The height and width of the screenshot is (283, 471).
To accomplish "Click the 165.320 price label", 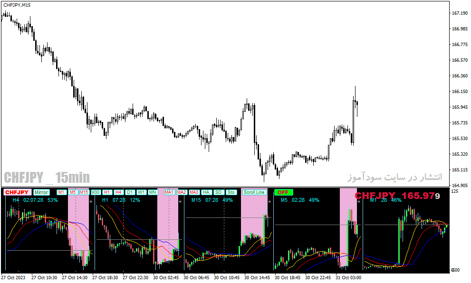I will (460, 154).
